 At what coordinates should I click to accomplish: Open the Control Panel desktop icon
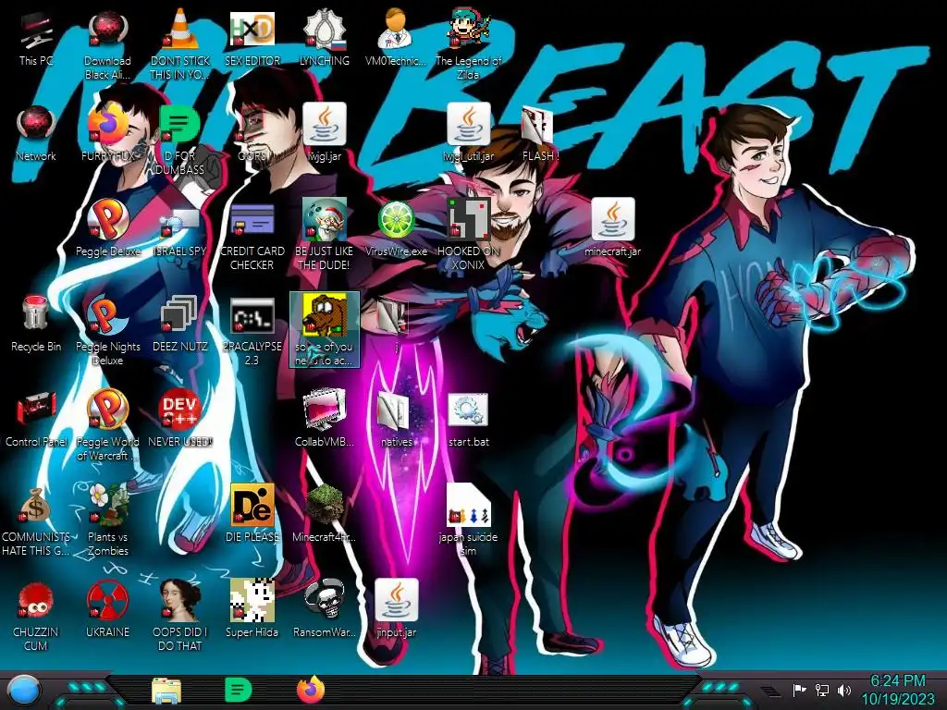point(36,420)
